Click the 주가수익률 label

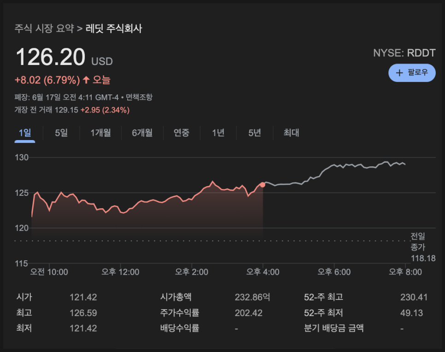coord(180,313)
